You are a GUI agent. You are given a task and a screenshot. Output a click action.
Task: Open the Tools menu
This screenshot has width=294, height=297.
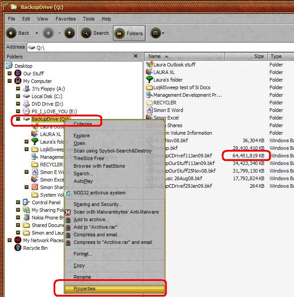click(88, 19)
